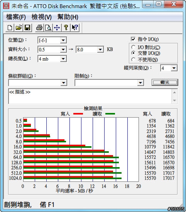Minimize the ATTO Disk Benchmark window
The image size is (186, 212).
point(148,5)
